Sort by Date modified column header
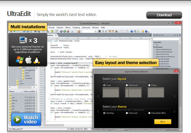Viewport: 191px width, 133px height. click(x=30, y=91)
